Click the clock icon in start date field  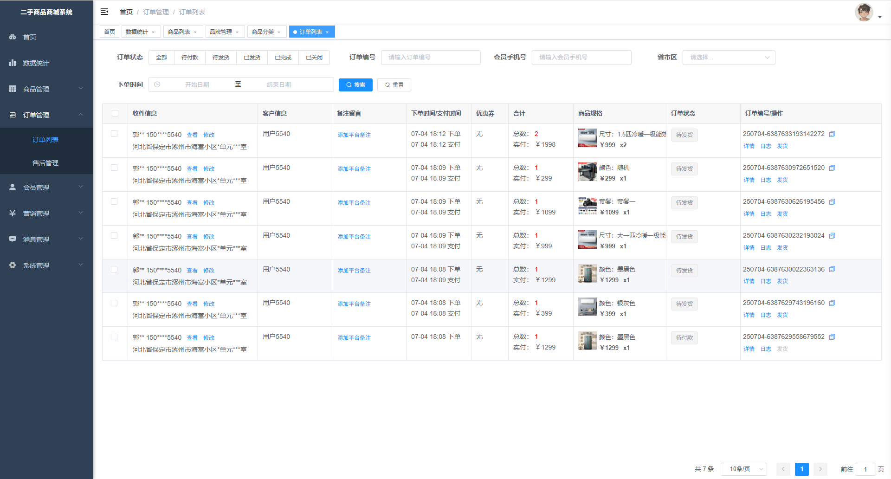pyautogui.click(x=157, y=84)
